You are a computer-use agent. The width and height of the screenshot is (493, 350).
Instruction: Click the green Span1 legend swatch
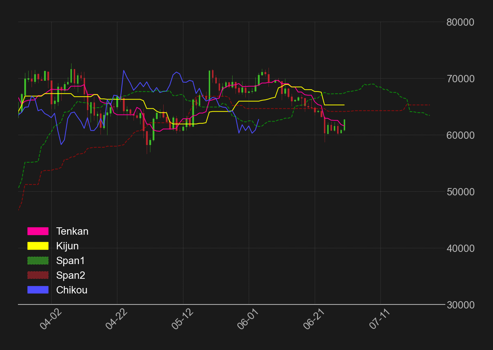click(x=38, y=260)
